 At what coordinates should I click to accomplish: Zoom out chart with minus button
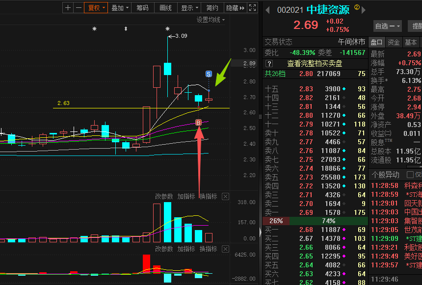(79, 8)
